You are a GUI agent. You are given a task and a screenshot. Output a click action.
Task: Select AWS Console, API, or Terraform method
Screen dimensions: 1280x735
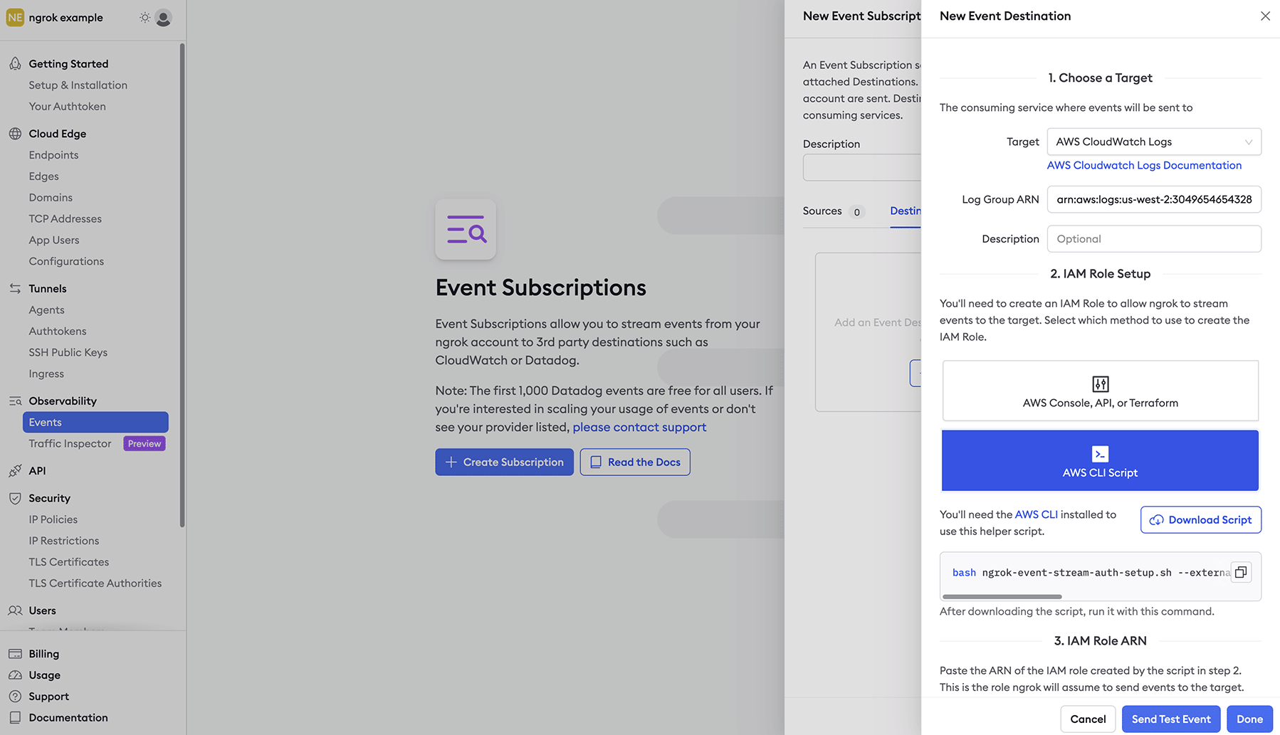pos(1100,391)
